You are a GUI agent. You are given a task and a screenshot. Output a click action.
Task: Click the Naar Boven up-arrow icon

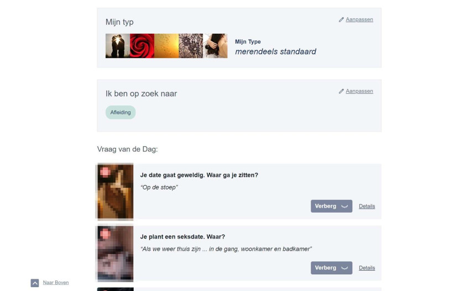pyautogui.click(x=35, y=283)
